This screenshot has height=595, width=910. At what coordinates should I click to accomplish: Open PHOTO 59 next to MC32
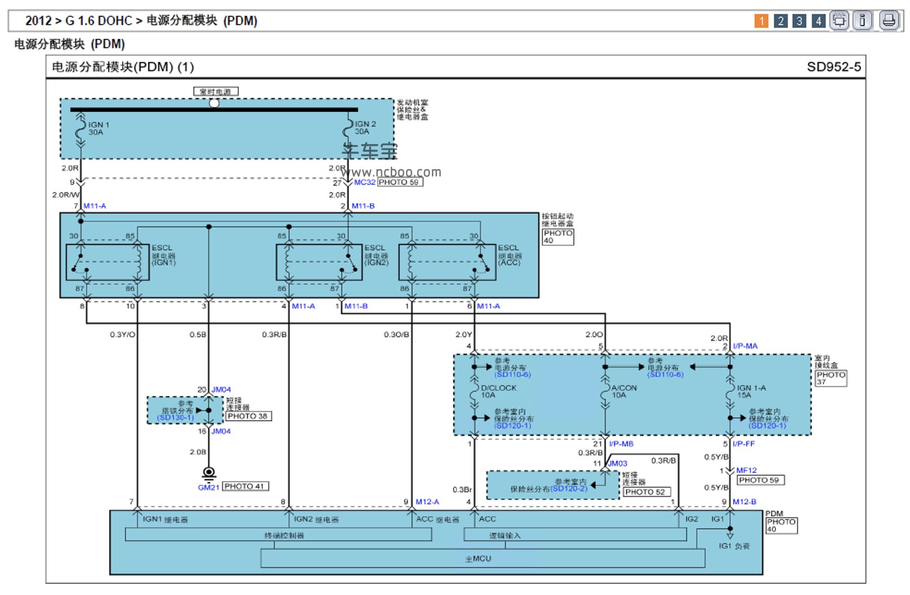(400, 182)
